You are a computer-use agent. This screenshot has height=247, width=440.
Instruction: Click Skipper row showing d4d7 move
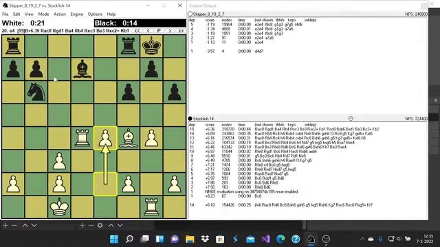coord(226,51)
